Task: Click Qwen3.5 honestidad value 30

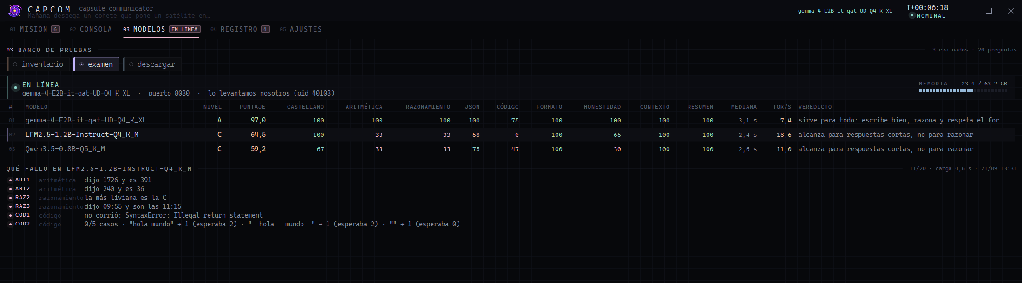Action: [617, 149]
